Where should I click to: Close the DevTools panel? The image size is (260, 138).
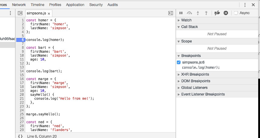pyautogui.click(x=253, y=5)
